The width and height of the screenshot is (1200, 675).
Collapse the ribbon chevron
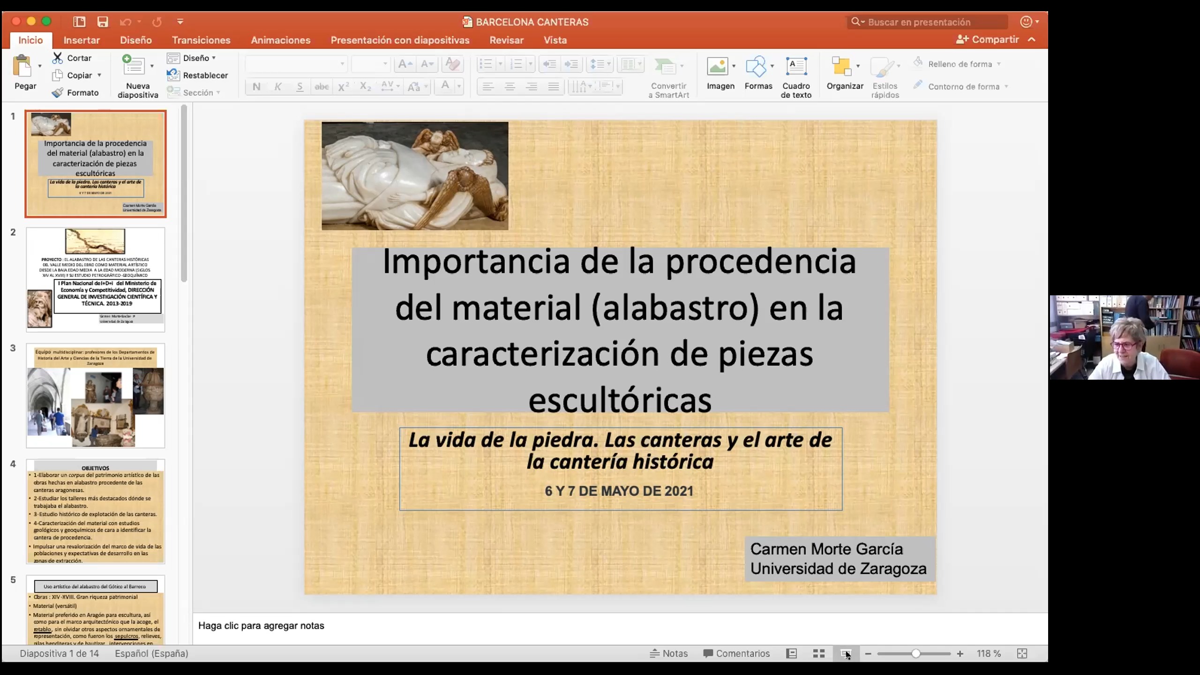coord(1032,39)
